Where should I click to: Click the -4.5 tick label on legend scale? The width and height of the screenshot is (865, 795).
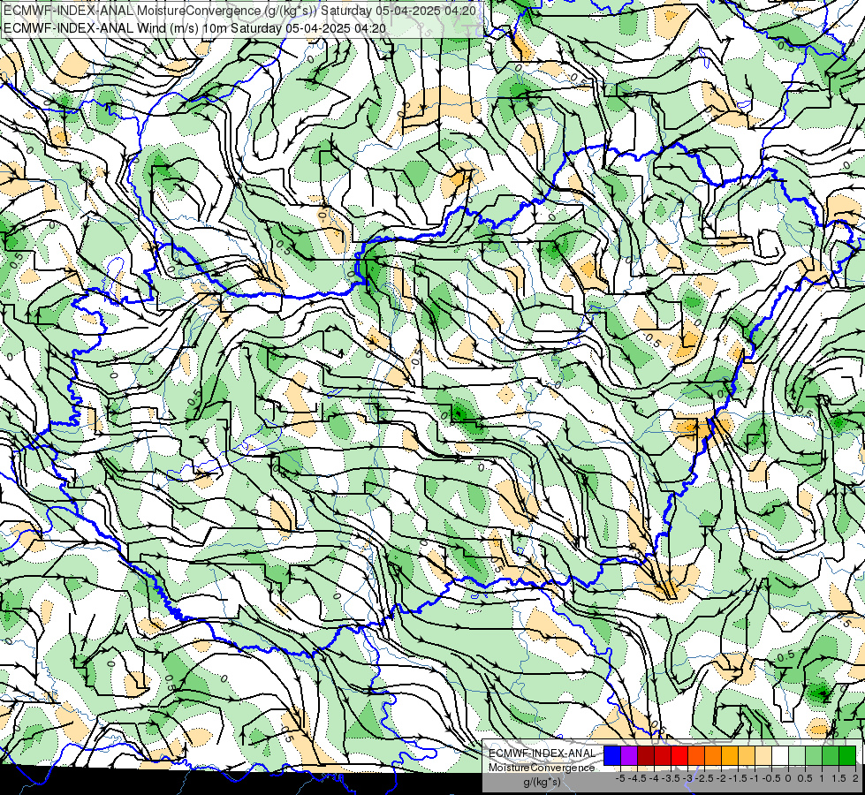coord(637,778)
